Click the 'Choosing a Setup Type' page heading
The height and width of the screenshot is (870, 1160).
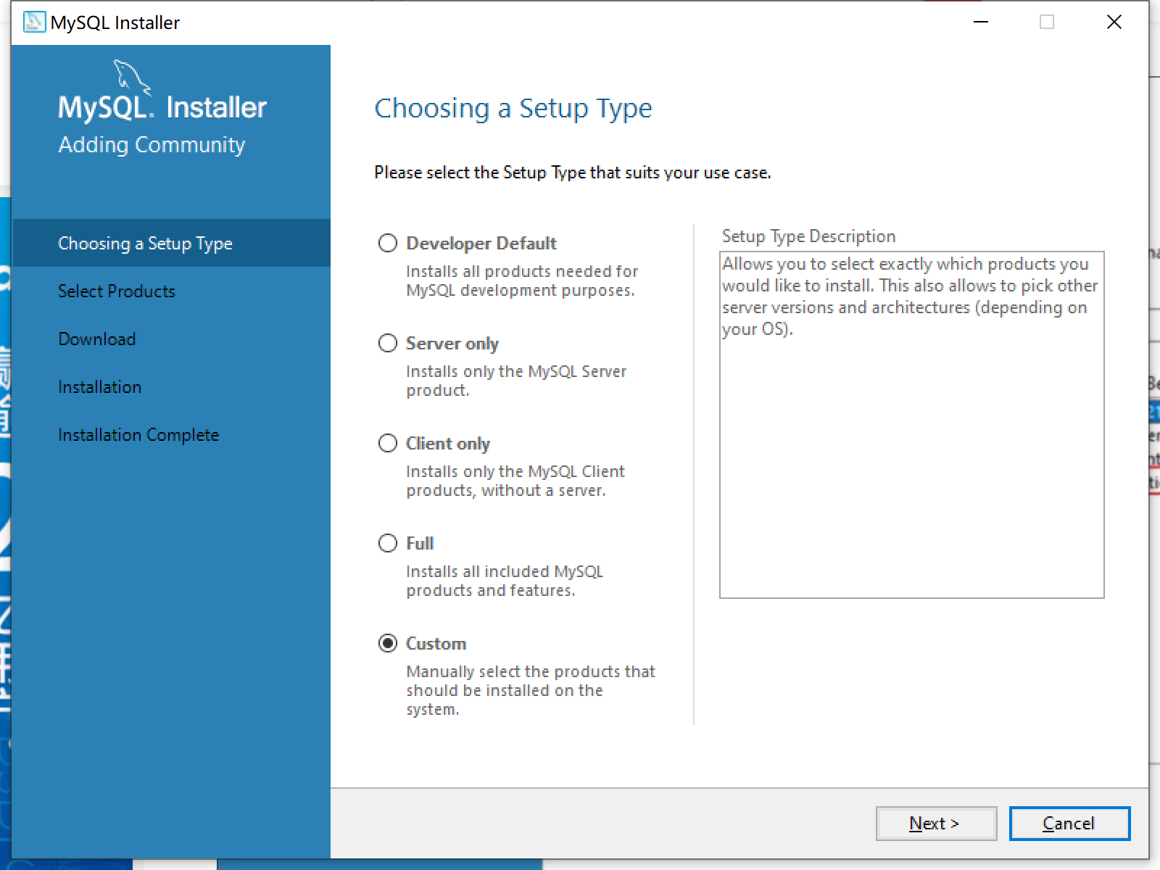(513, 108)
